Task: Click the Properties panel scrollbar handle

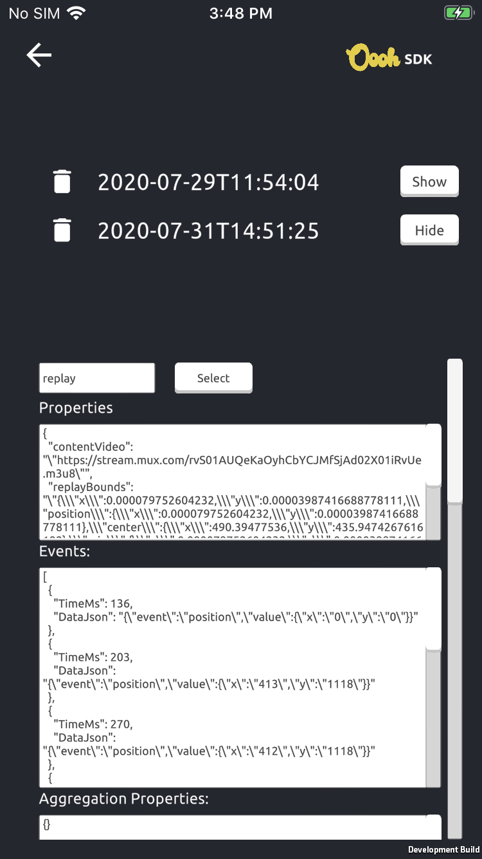Action: point(434,455)
